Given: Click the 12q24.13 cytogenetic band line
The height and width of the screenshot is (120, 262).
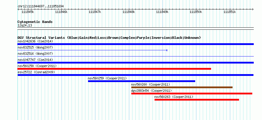Looking at the screenshot, I should 135,29.
